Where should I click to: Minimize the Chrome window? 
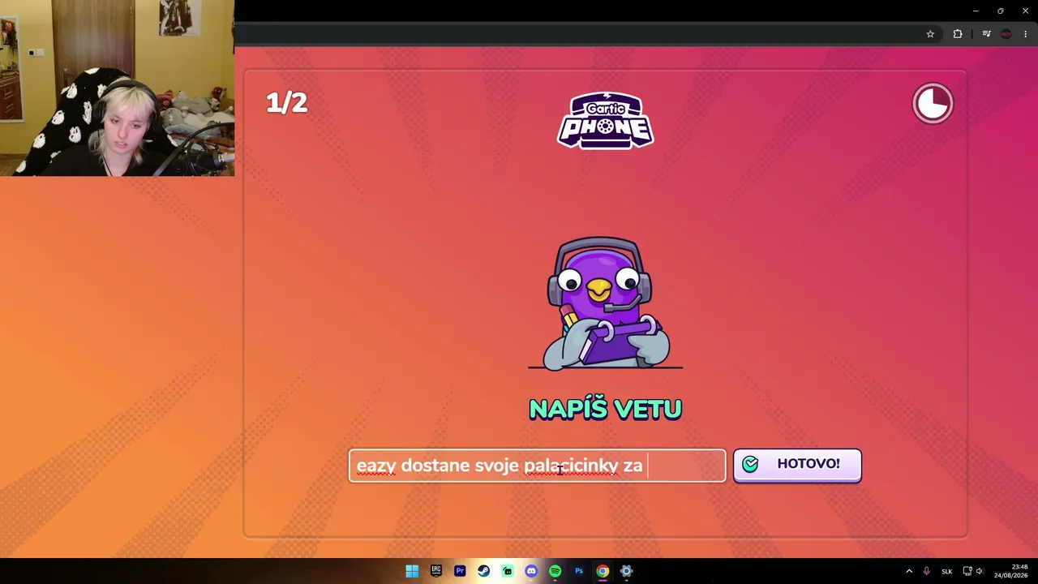click(976, 11)
